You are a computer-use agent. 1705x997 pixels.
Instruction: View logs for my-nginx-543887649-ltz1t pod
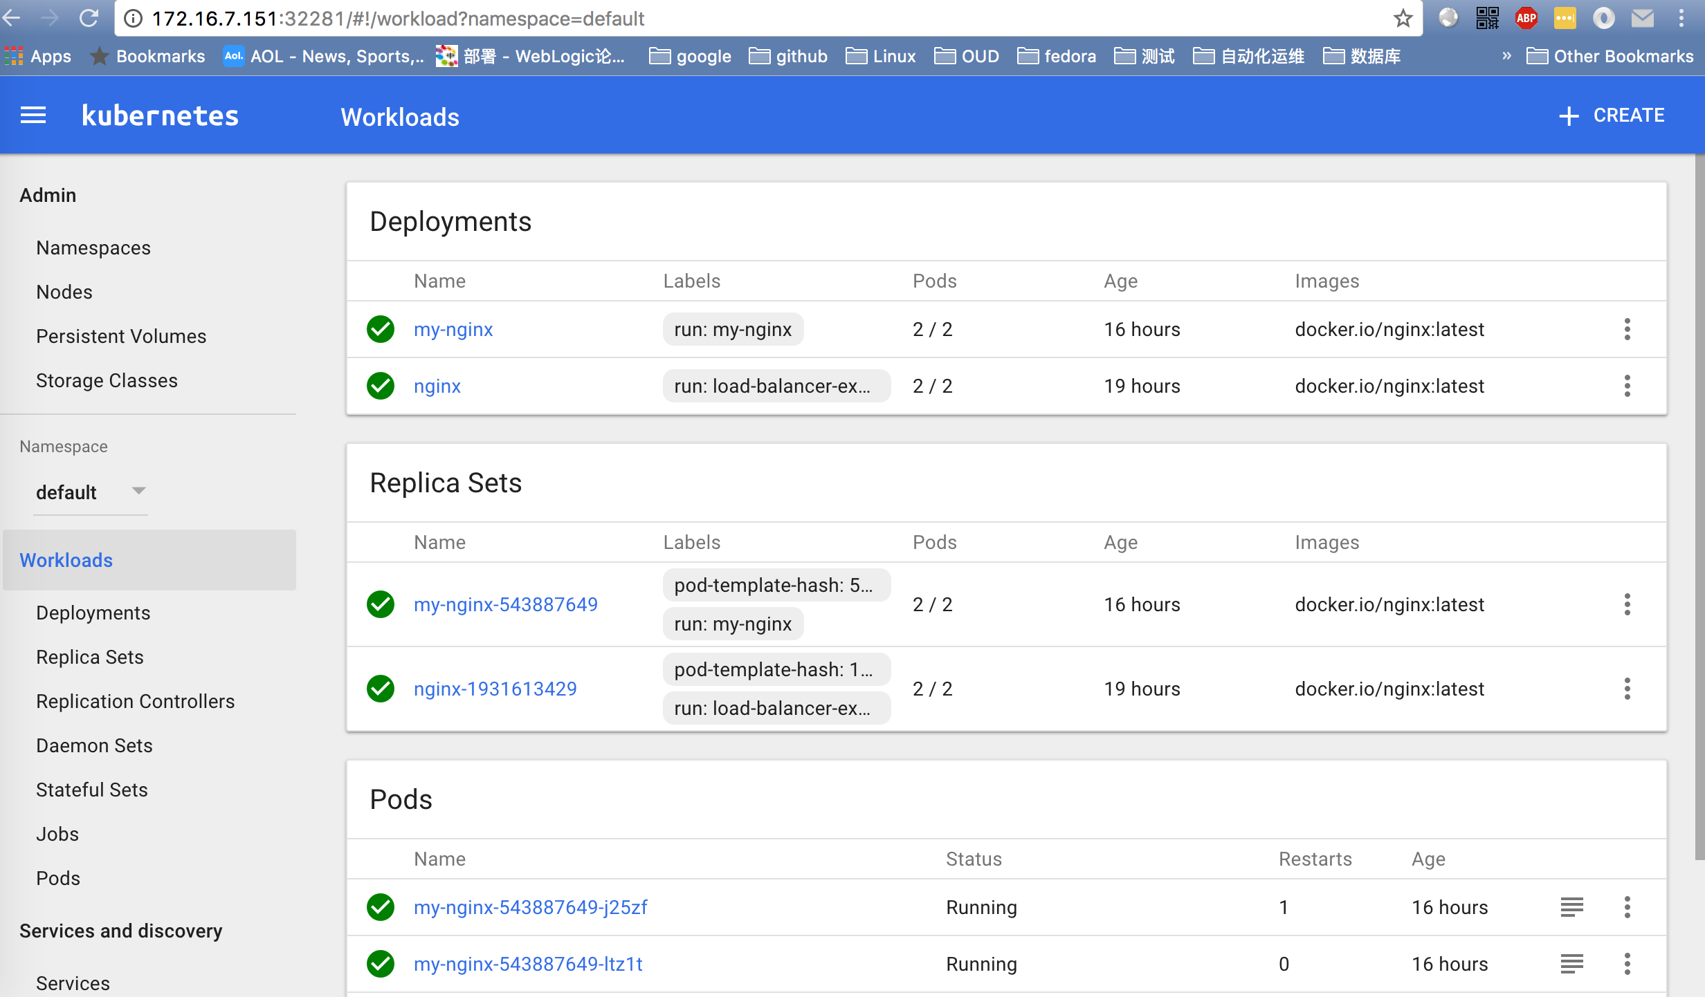click(1571, 964)
